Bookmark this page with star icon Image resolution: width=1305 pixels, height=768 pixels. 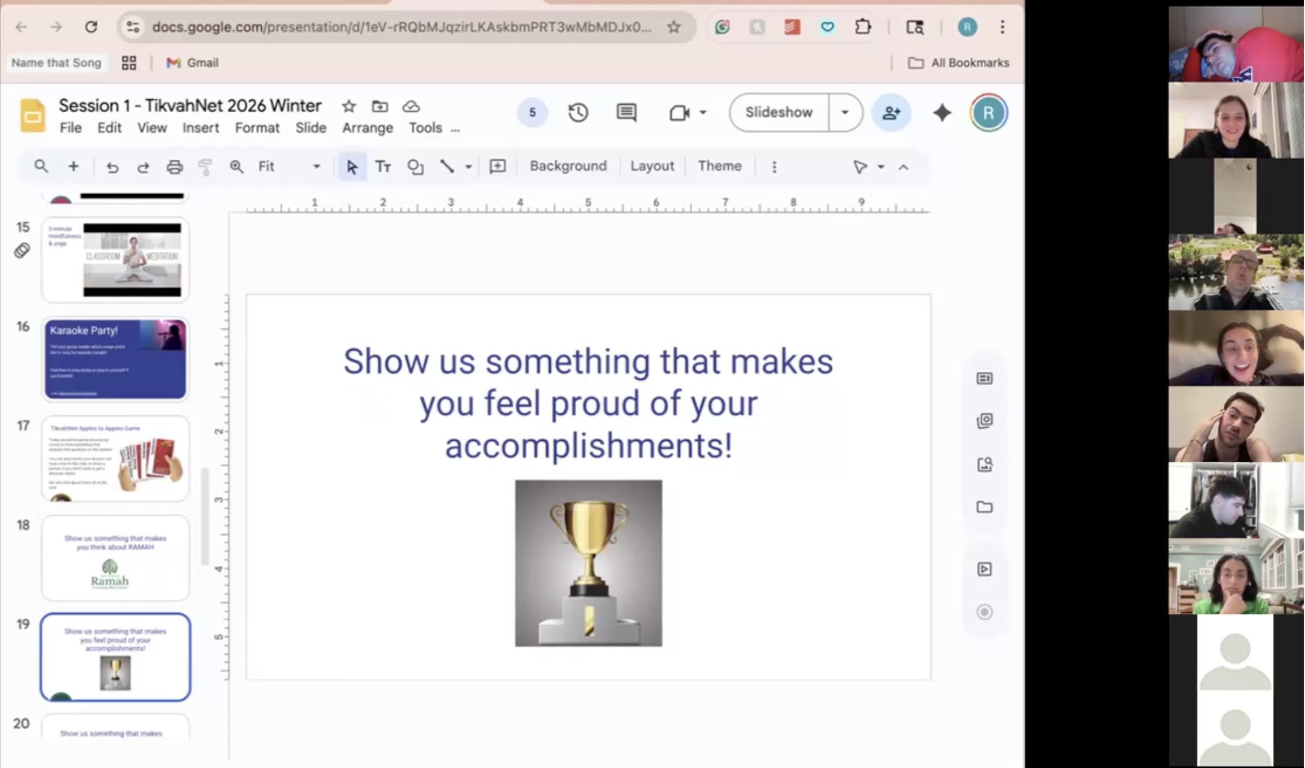[673, 27]
